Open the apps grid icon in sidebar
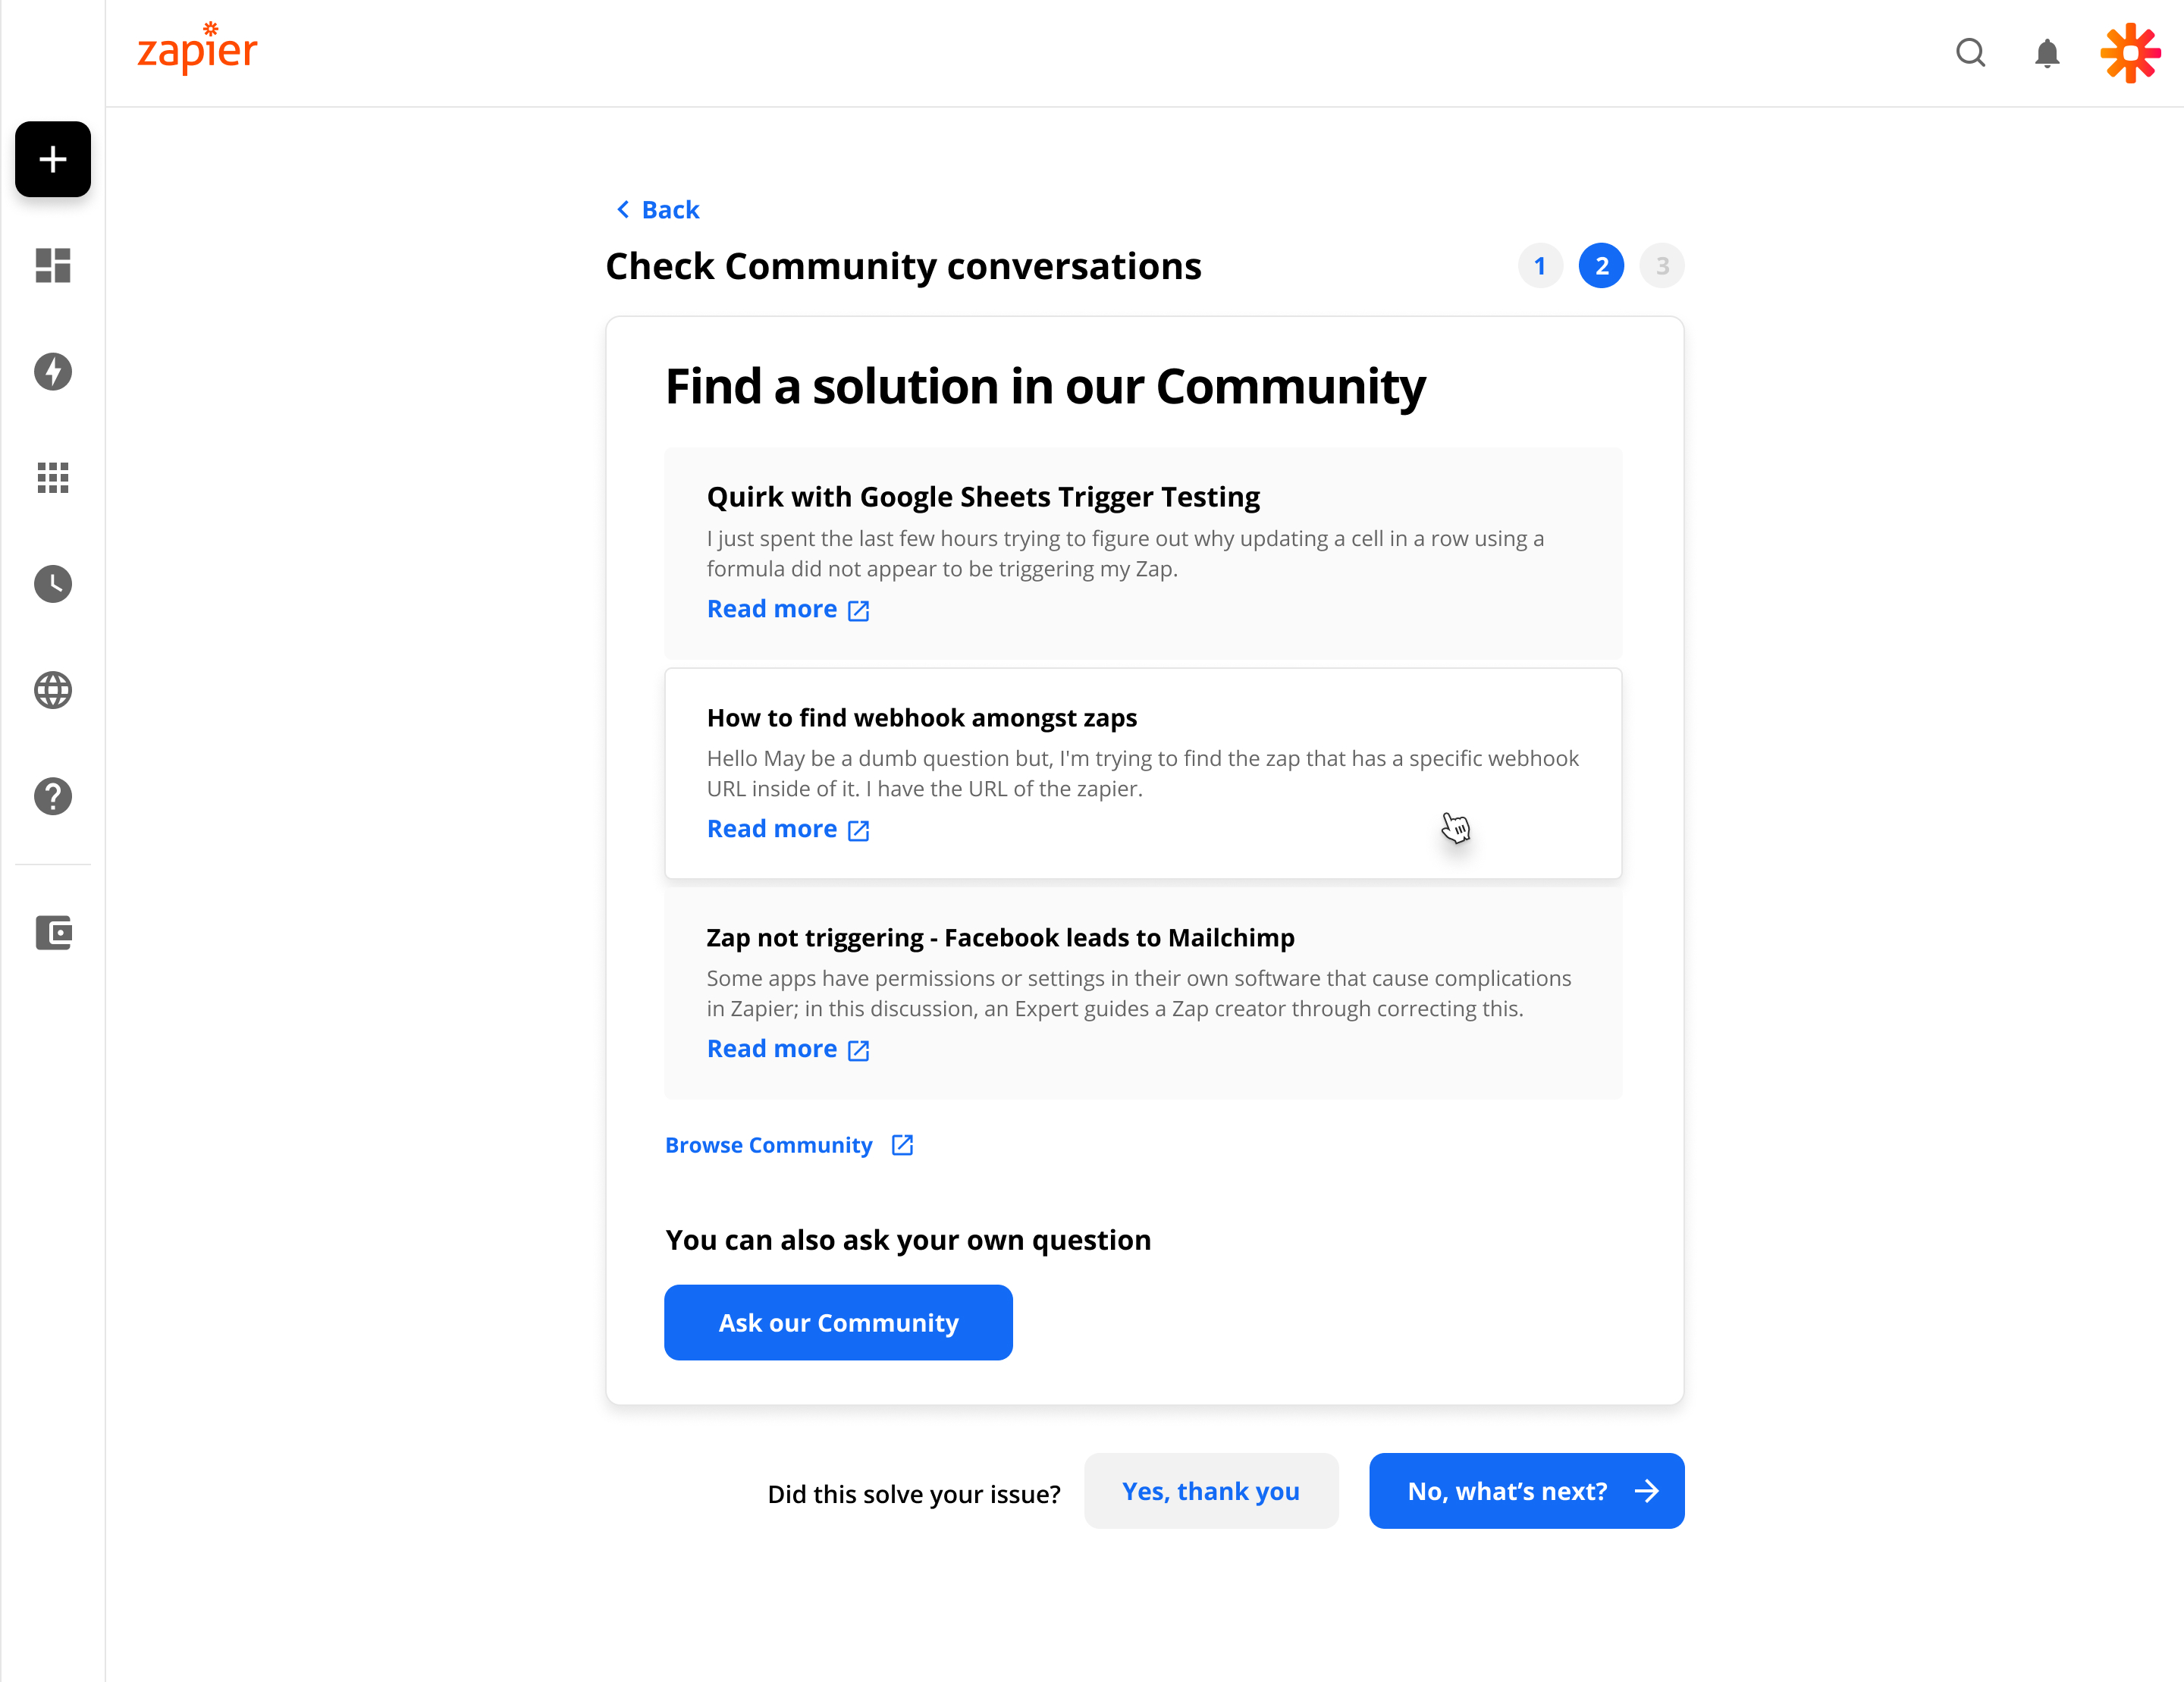Screen dimensions: 2184x1682 [x=52, y=478]
